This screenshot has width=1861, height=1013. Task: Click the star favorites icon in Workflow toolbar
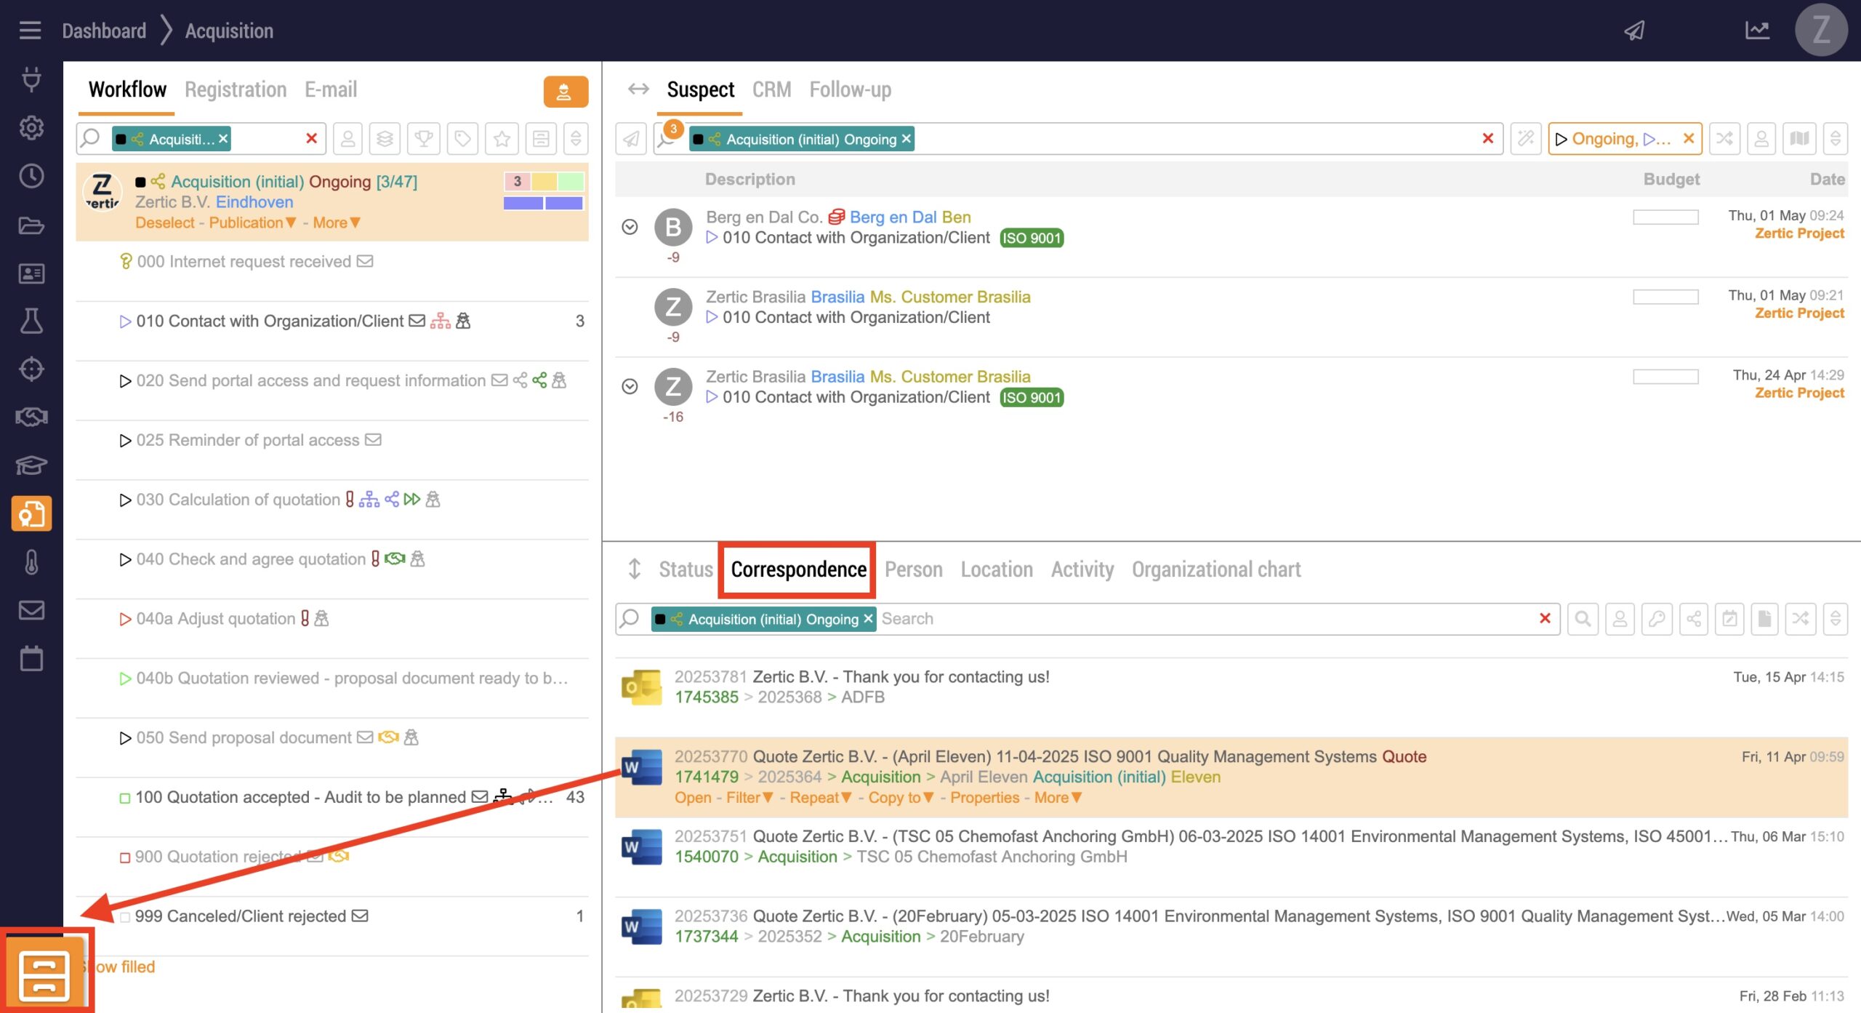(x=502, y=138)
